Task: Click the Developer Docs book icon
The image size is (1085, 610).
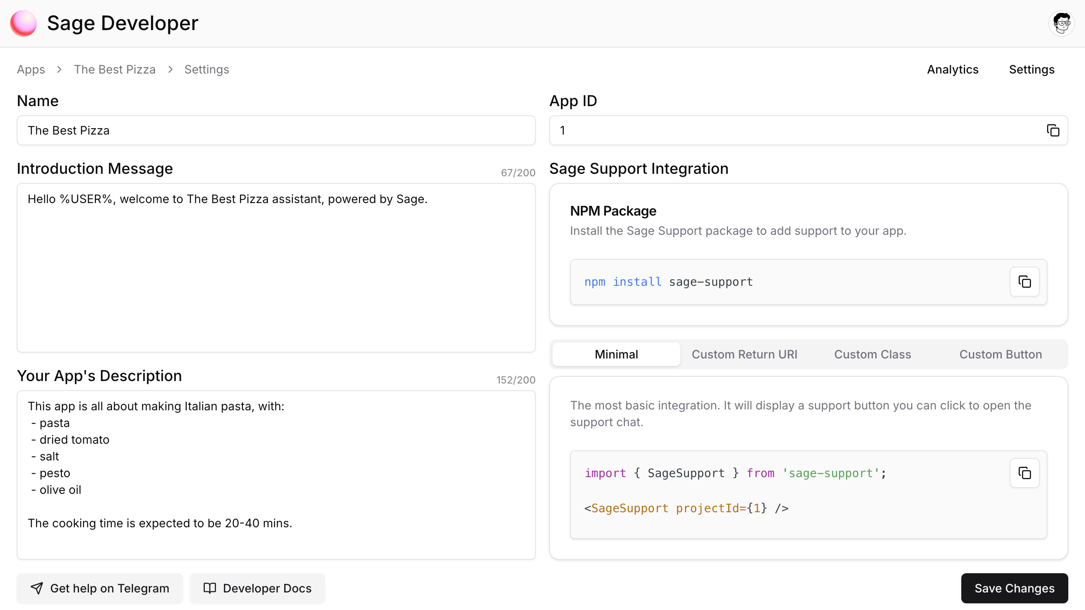Action: [209, 588]
